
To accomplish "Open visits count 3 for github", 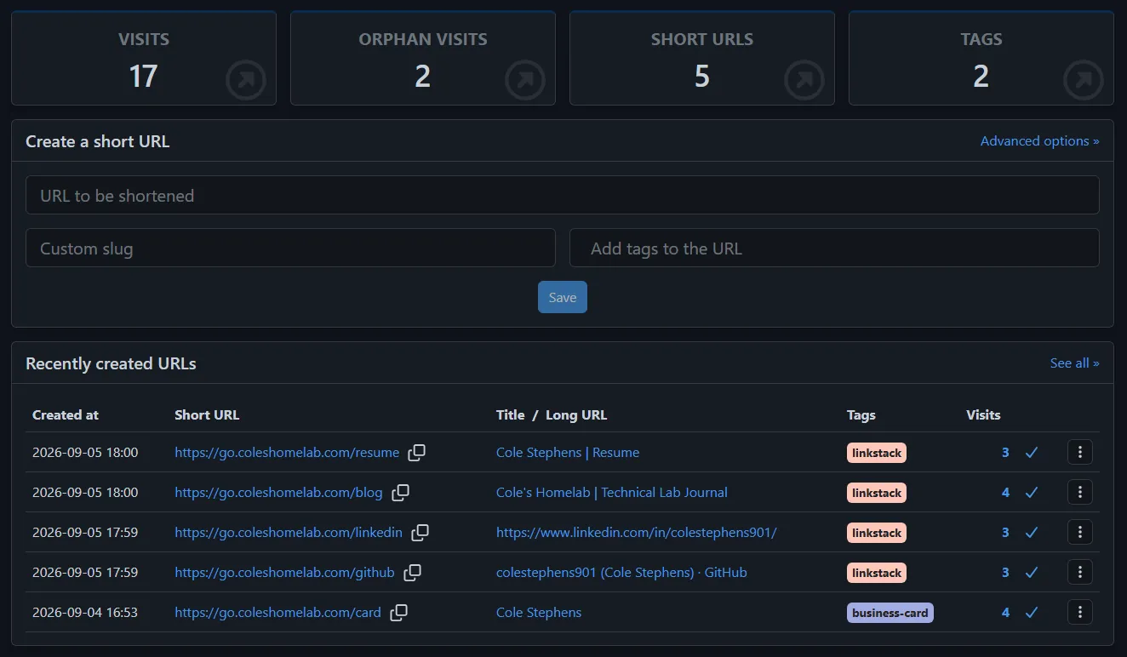I will (x=1005, y=573).
